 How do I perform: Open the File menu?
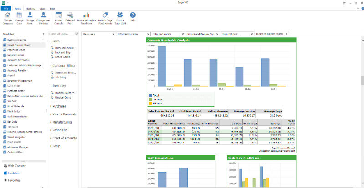[x=7, y=9]
